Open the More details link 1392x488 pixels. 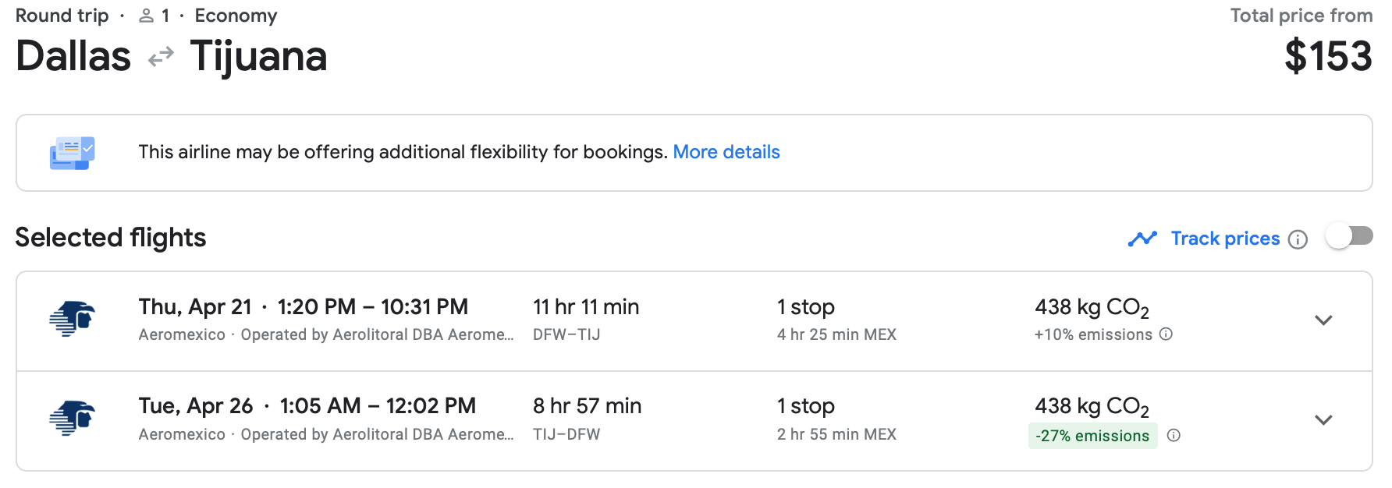[x=726, y=152]
